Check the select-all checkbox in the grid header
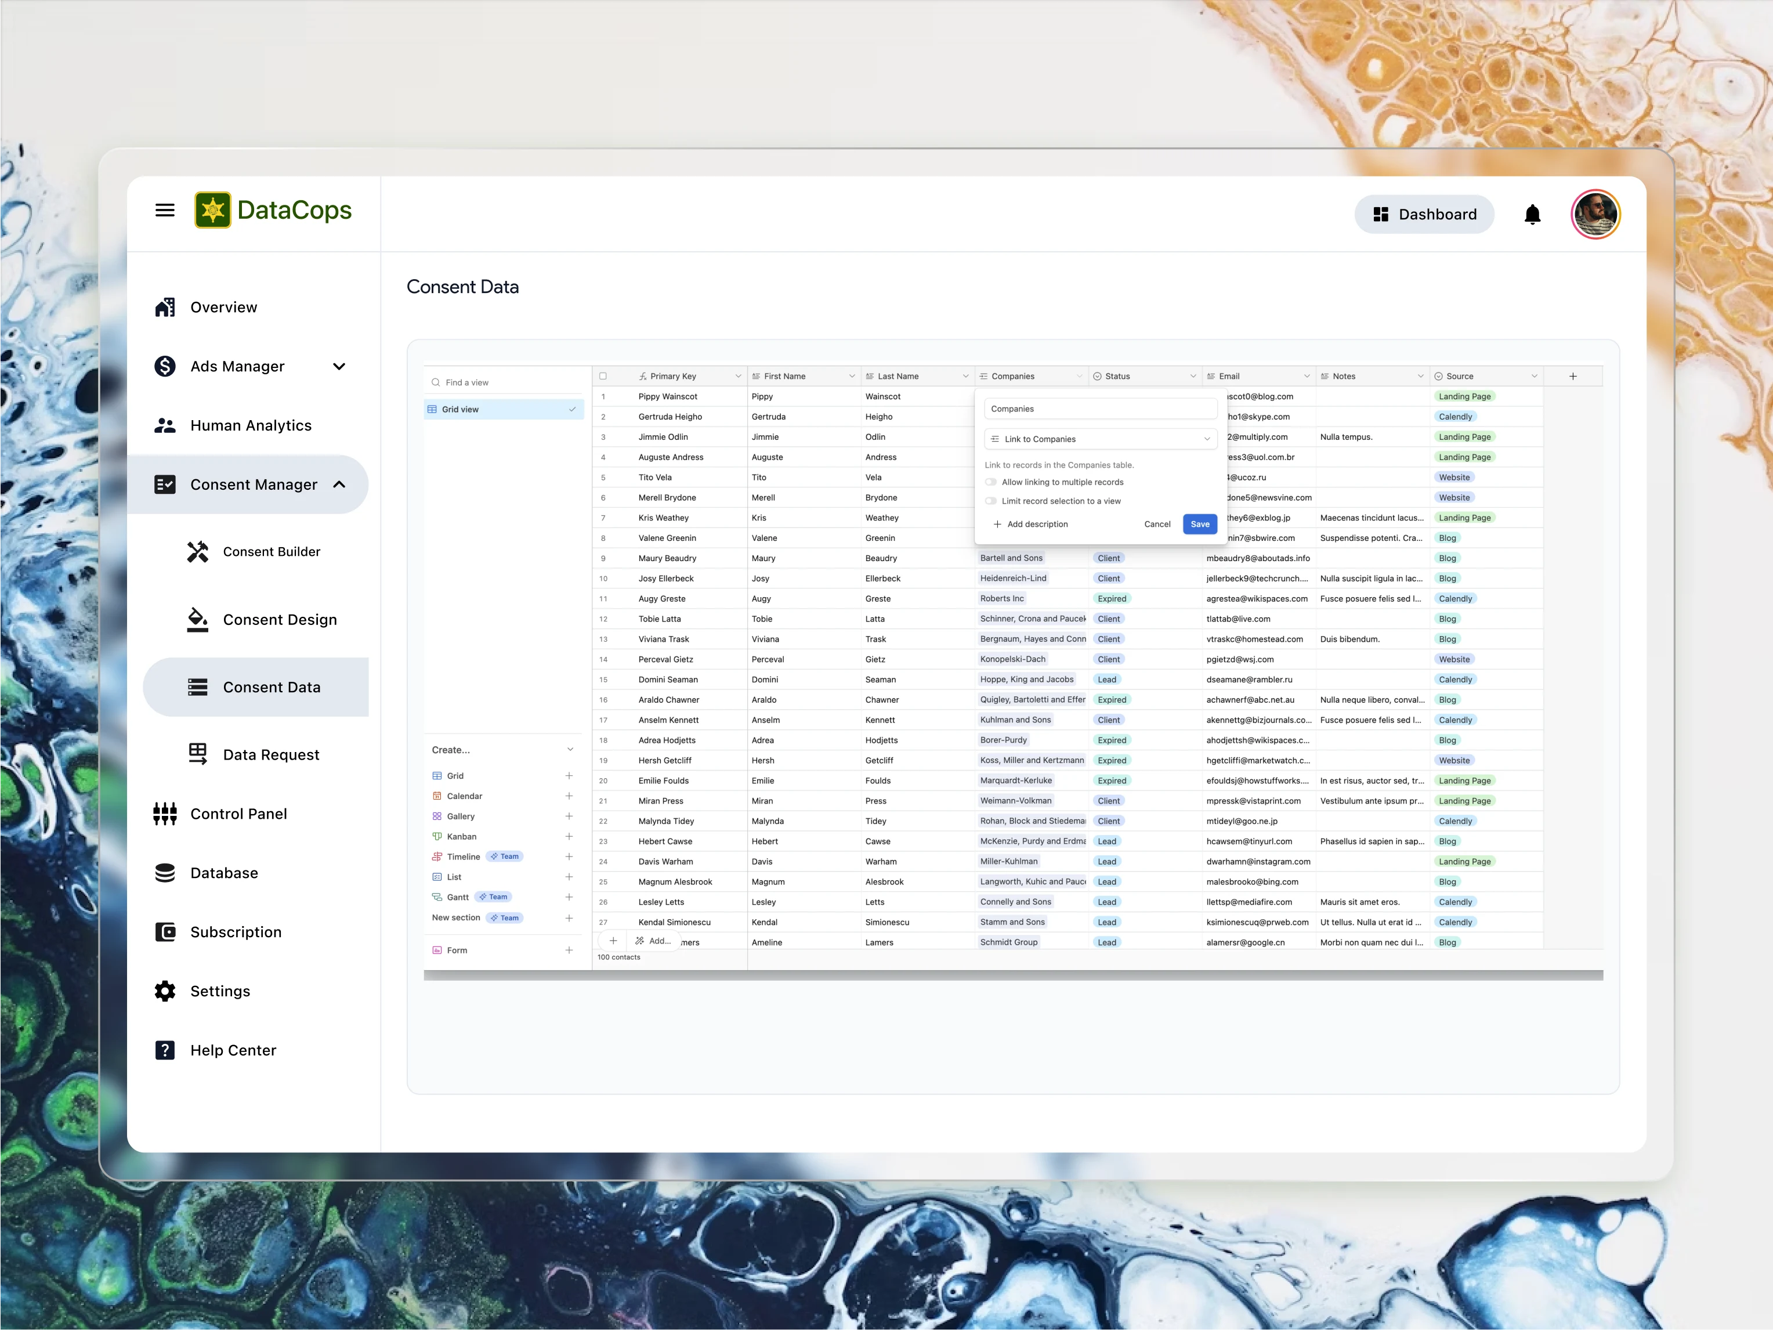This screenshot has width=1773, height=1330. 603,375
